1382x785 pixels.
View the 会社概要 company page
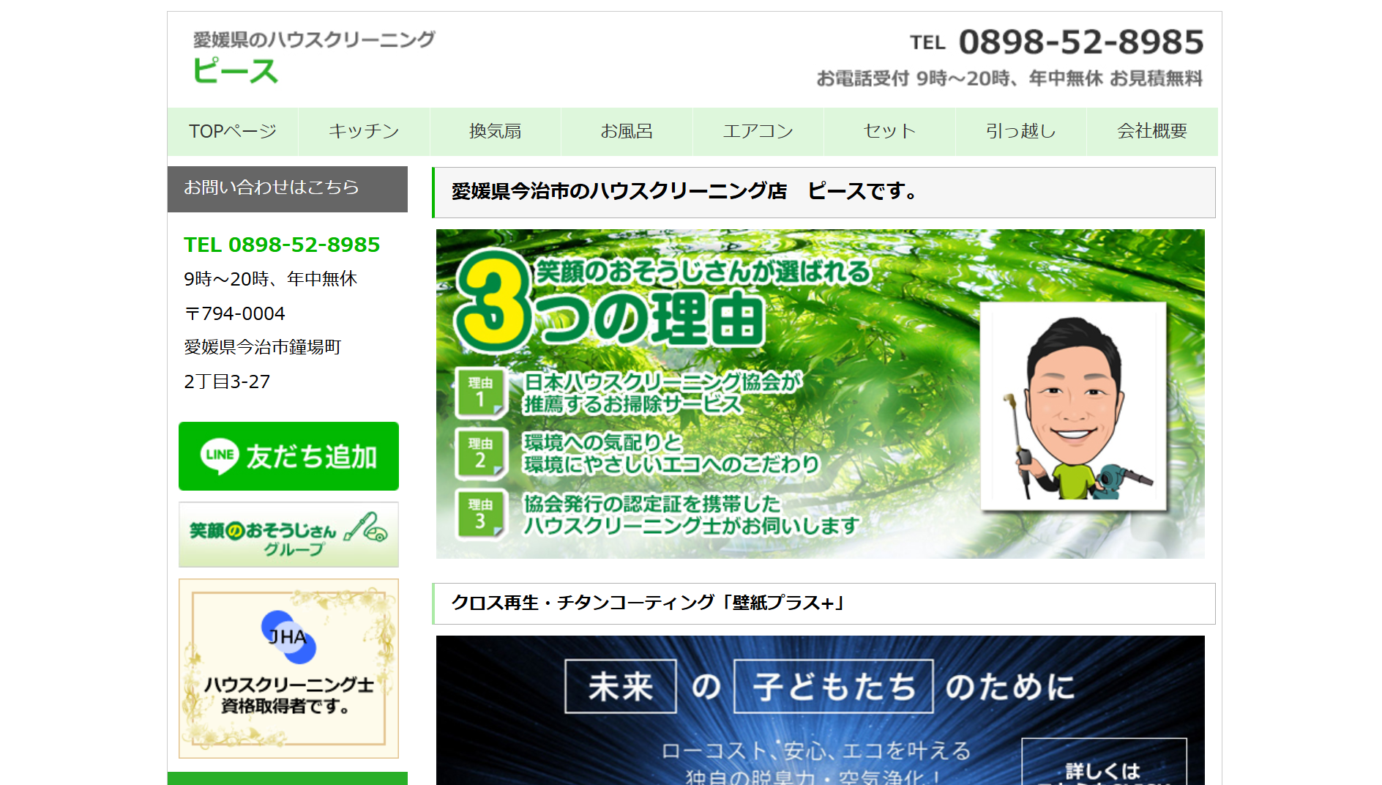[1152, 131]
